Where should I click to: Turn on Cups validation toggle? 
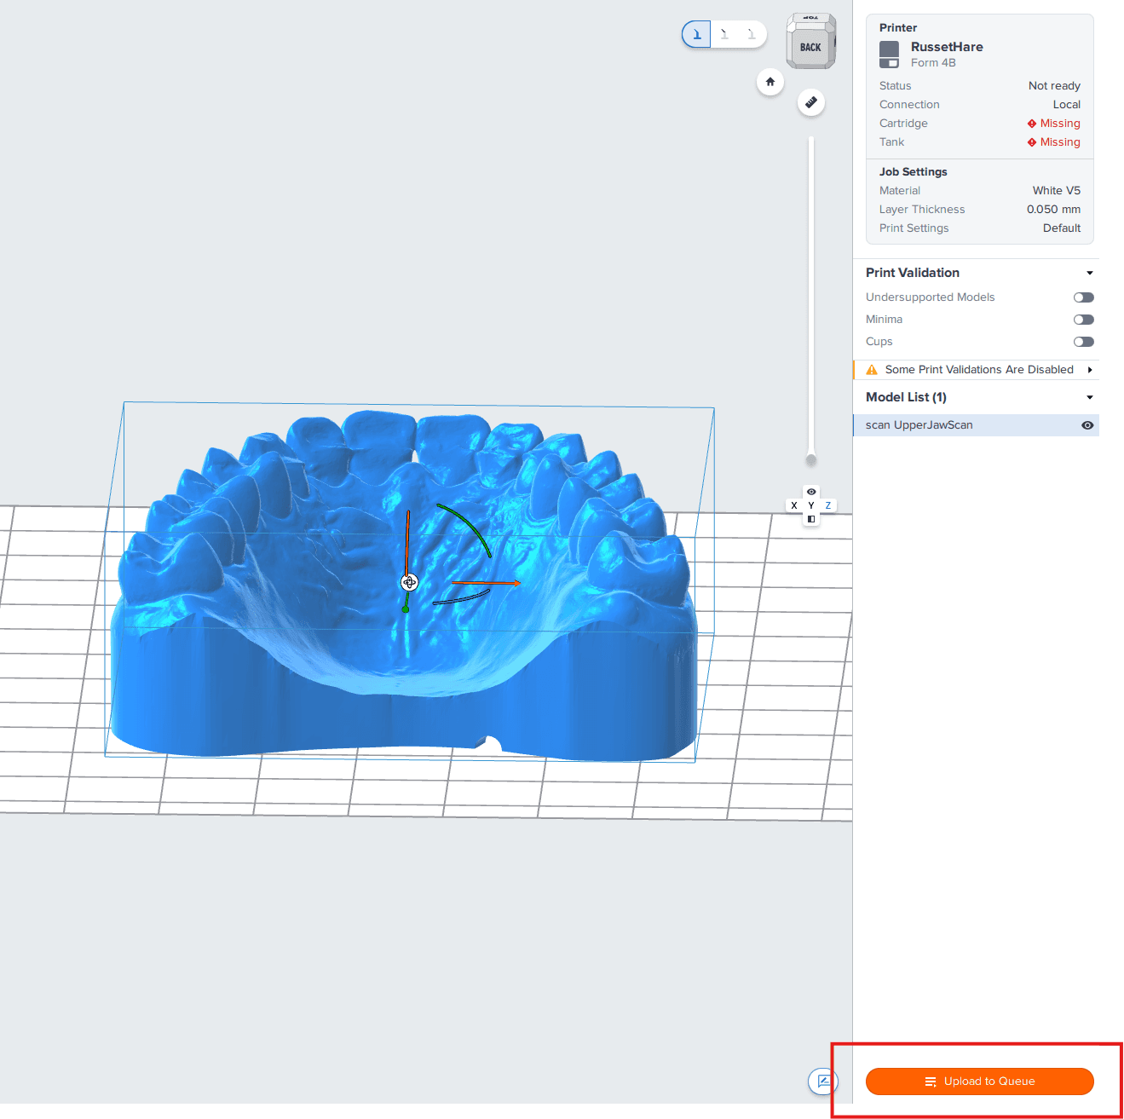(1083, 342)
